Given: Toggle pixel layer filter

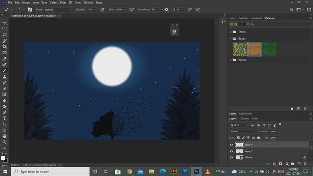Looking at the screenshot, I should pyautogui.click(x=253, y=125).
